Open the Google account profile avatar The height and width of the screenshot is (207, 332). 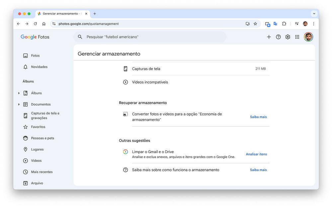(x=308, y=37)
